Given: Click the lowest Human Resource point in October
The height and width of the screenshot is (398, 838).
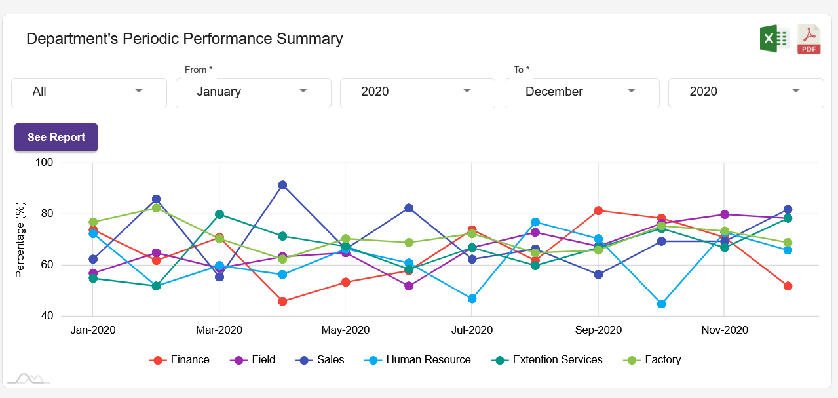Looking at the screenshot, I should [661, 304].
